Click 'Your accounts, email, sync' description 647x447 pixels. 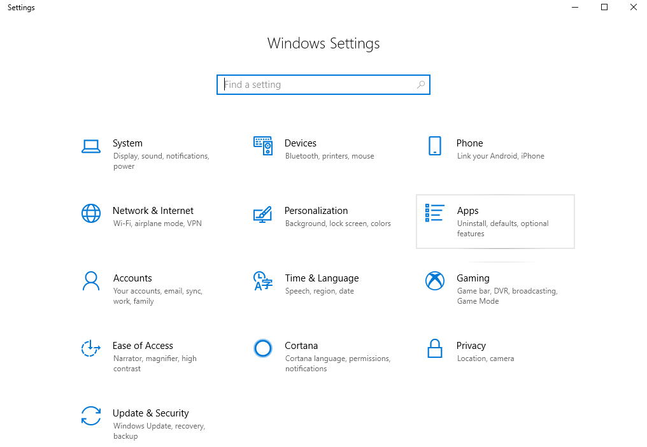pyautogui.click(x=158, y=296)
